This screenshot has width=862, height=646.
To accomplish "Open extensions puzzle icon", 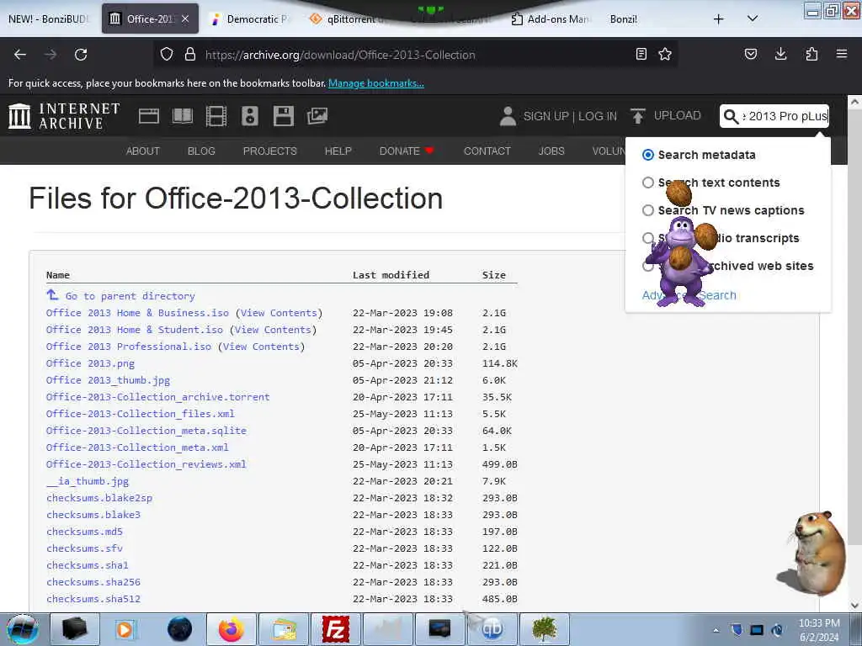I will pyautogui.click(x=811, y=55).
